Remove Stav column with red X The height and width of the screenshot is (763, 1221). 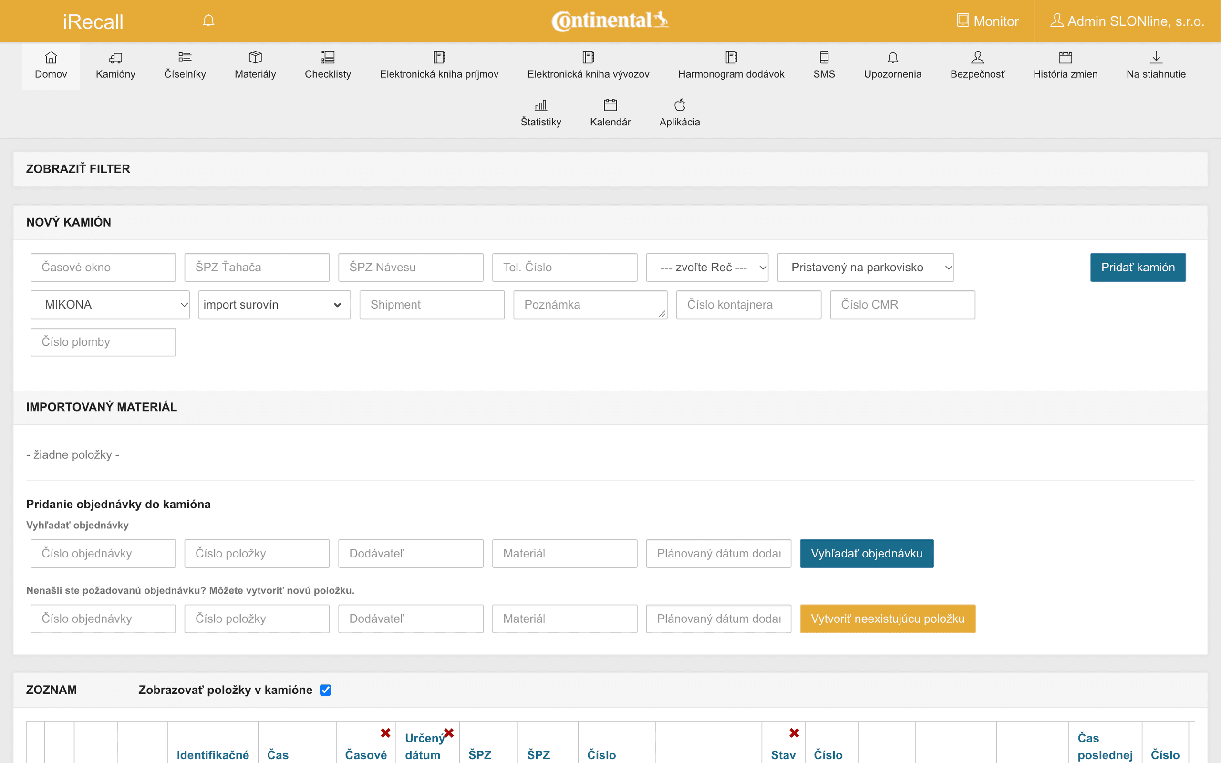[x=794, y=733]
